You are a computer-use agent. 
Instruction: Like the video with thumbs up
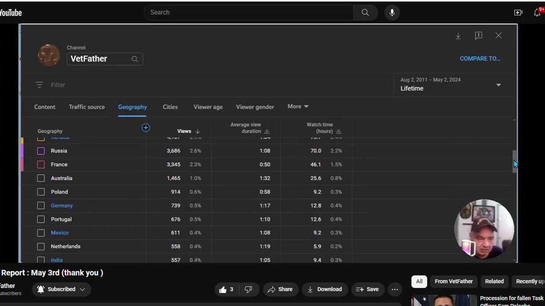pos(223,289)
